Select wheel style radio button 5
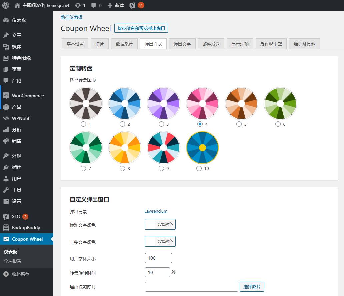 click(x=239, y=124)
